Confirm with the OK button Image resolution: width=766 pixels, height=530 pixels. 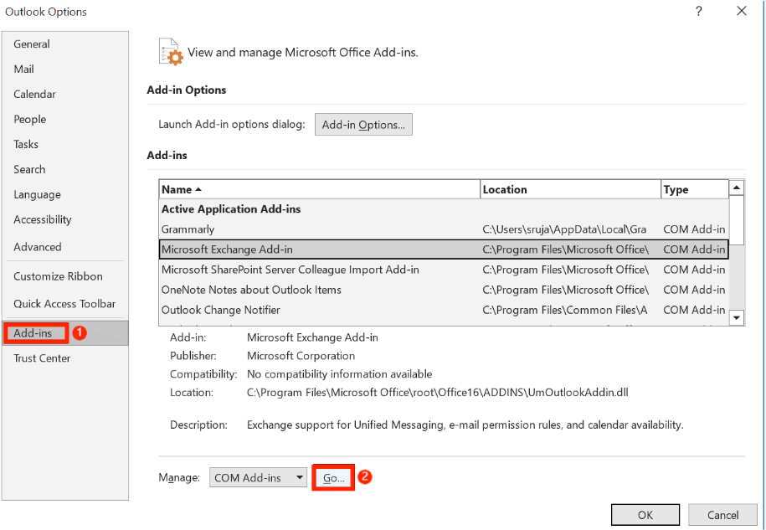(x=645, y=515)
